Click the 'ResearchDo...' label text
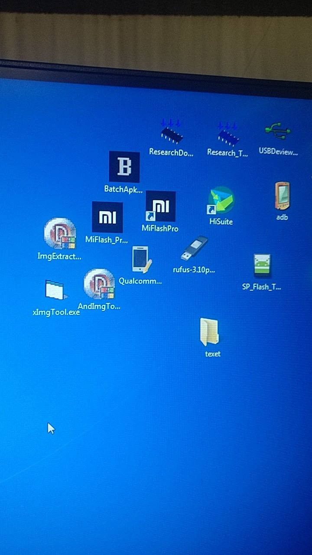Viewport: 312px width, 555px height. [x=171, y=152]
